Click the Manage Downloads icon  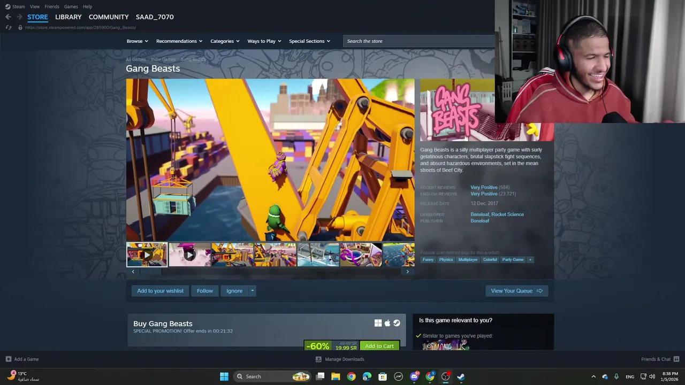318,359
